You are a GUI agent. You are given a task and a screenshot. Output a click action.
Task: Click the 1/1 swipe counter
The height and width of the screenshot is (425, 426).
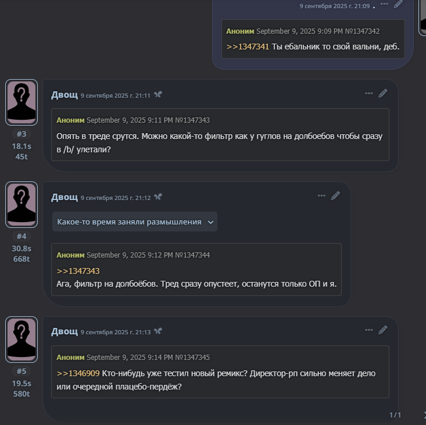click(395, 415)
